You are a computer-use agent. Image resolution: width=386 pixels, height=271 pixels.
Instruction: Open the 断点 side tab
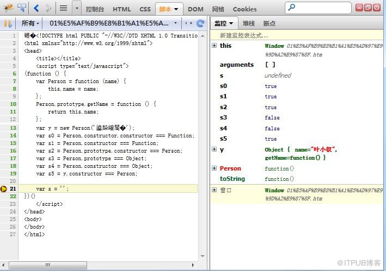click(269, 23)
